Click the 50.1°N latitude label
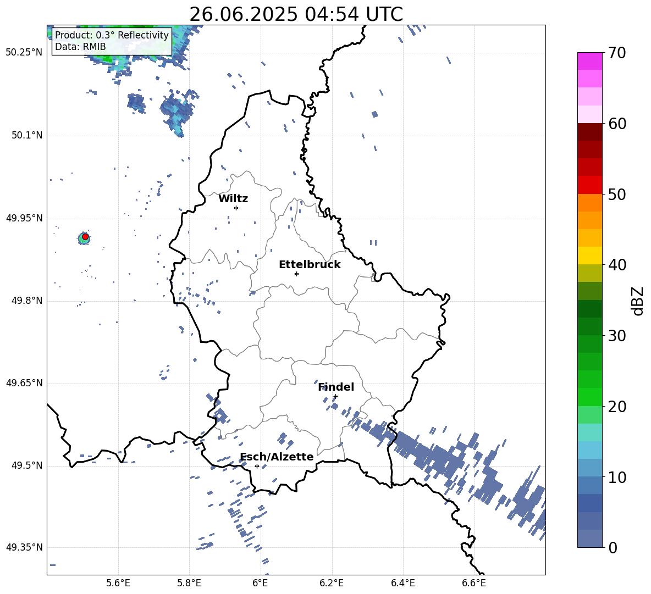651x594 pixels. (x=27, y=136)
